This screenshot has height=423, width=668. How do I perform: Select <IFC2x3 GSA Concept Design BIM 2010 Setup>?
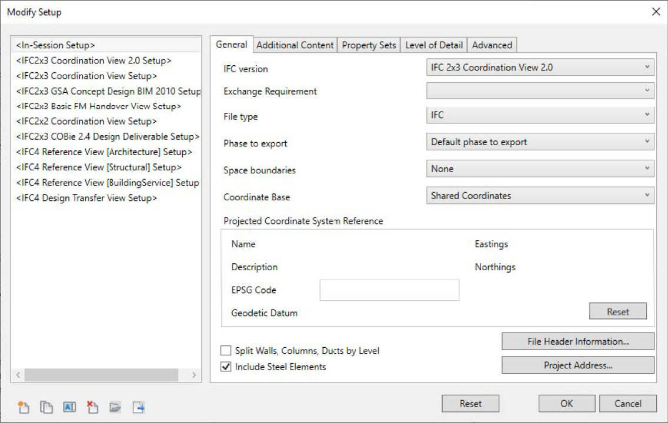point(106,91)
